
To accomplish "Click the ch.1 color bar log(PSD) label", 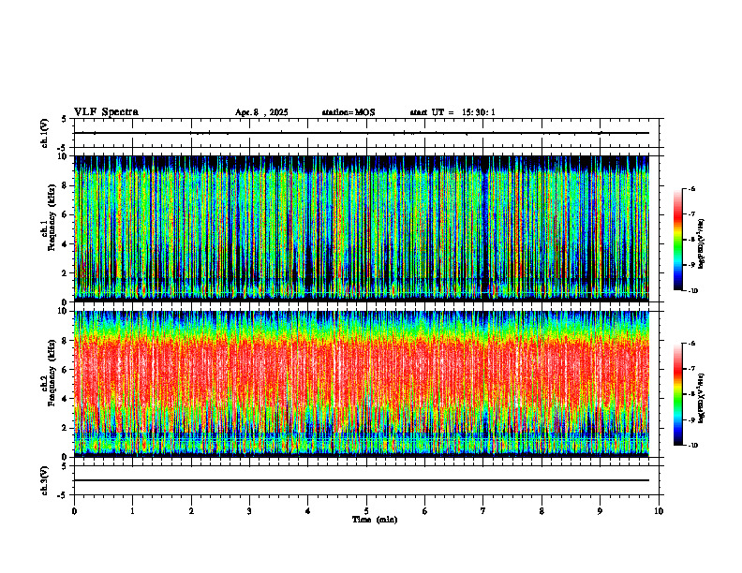I will pos(703,244).
